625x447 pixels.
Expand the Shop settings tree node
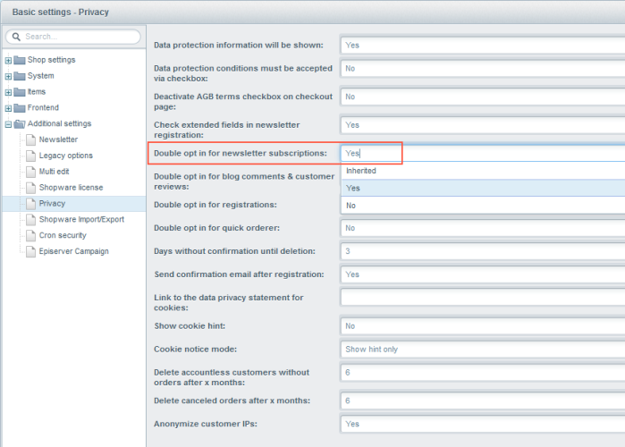(8, 60)
